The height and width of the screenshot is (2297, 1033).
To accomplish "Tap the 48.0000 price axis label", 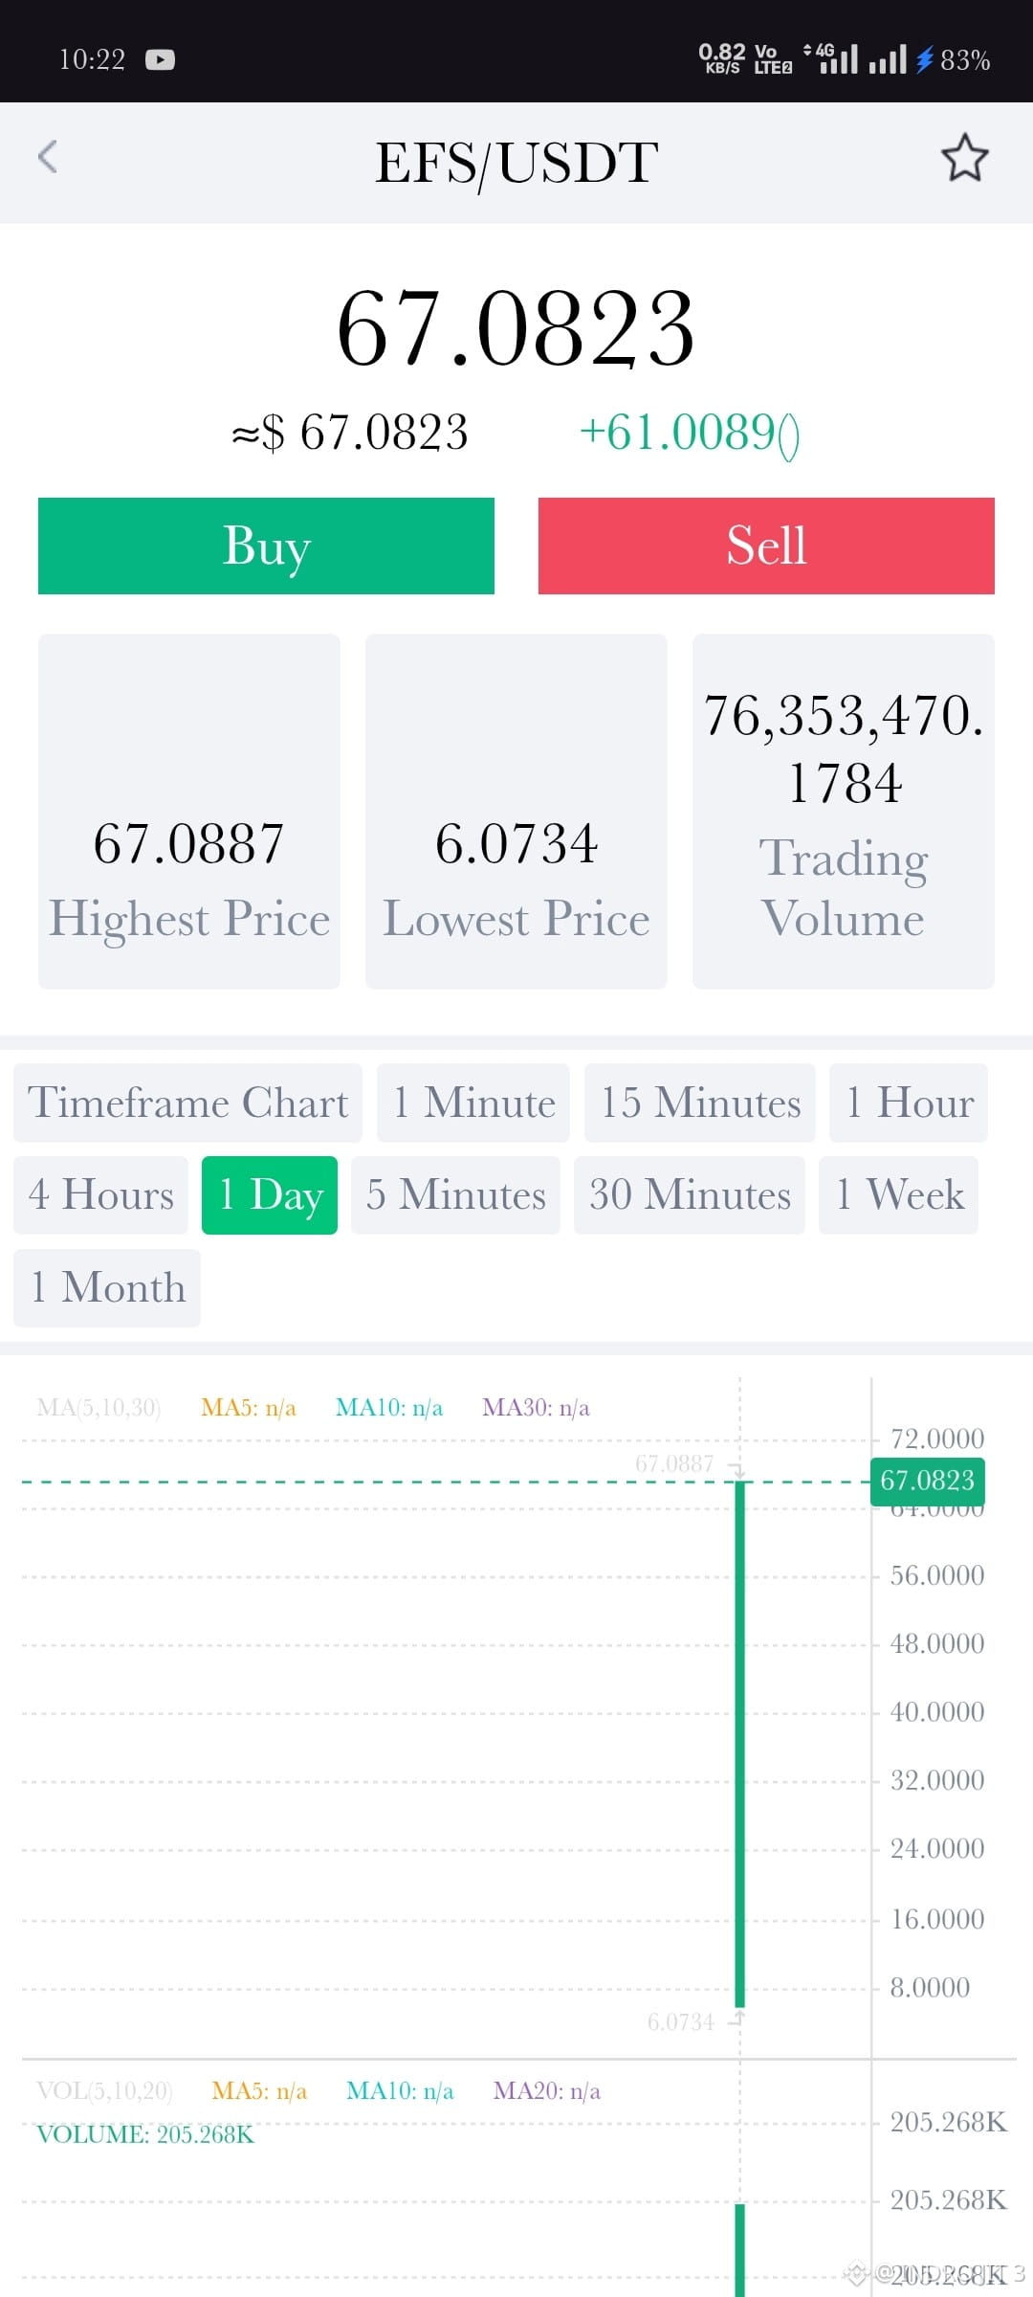I will 937,1643.
